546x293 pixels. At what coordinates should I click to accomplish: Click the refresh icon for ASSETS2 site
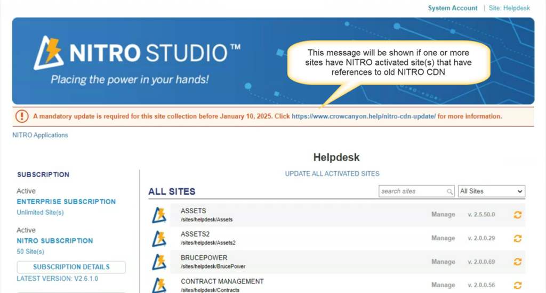click(517, 238)
